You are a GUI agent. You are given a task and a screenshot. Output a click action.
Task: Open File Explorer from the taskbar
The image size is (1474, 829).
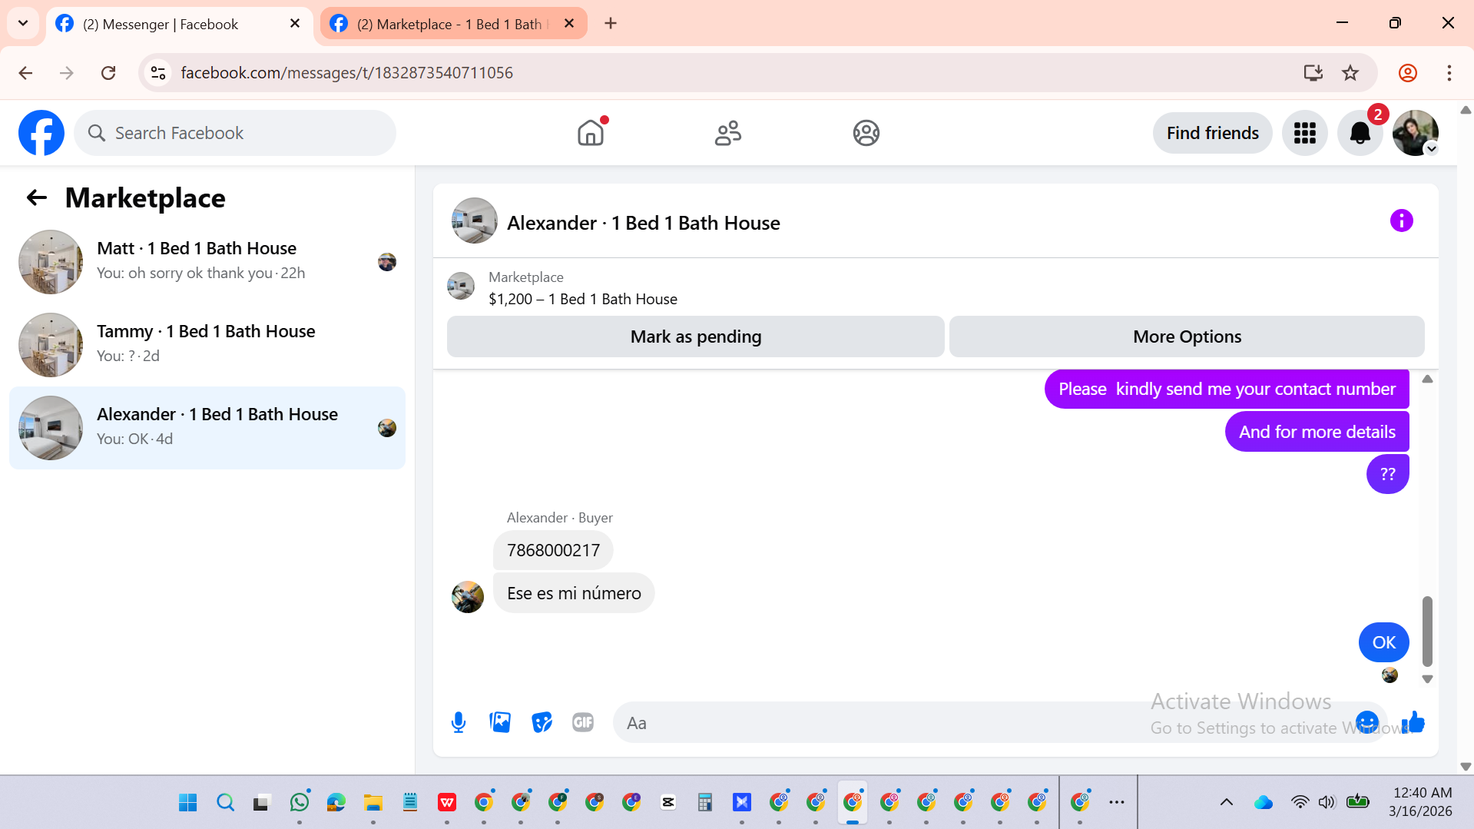pyautogui.click(x=373, y=803)
